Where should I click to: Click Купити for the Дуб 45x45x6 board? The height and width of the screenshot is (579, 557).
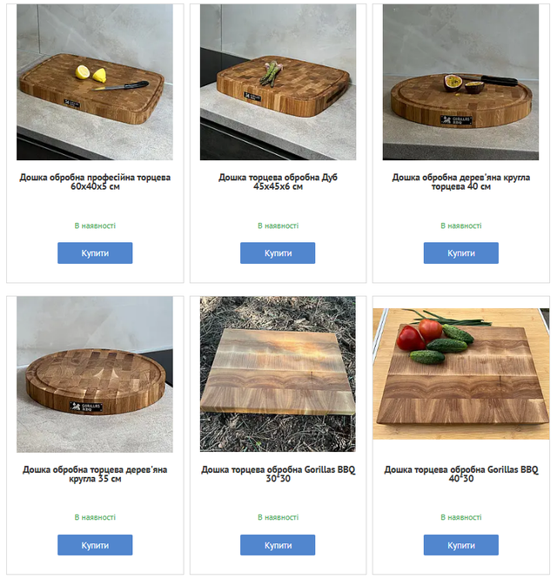pos(278,253)
